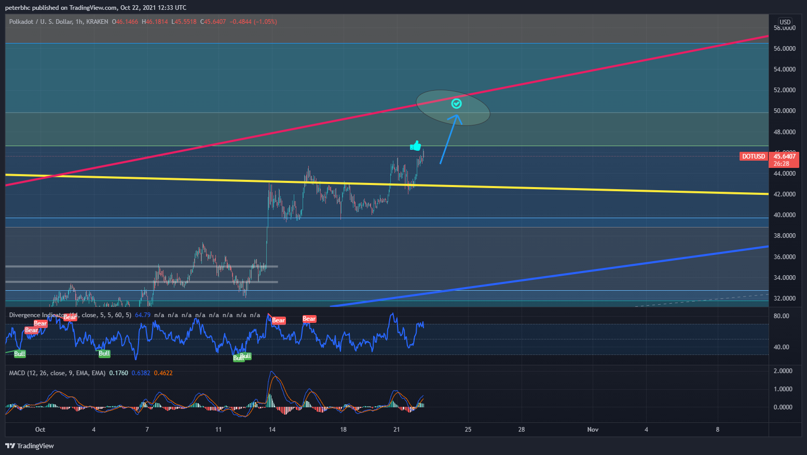807x455 pixels.
Task: Click the 80.00 level on indicator axis
Action: (781, 316)
